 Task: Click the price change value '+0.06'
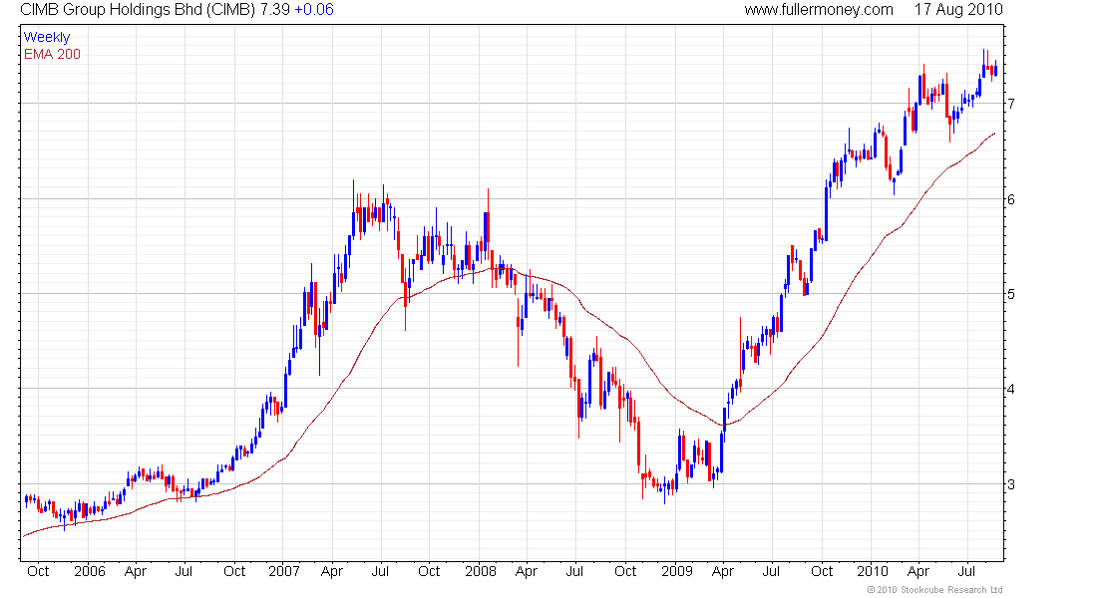314,10
